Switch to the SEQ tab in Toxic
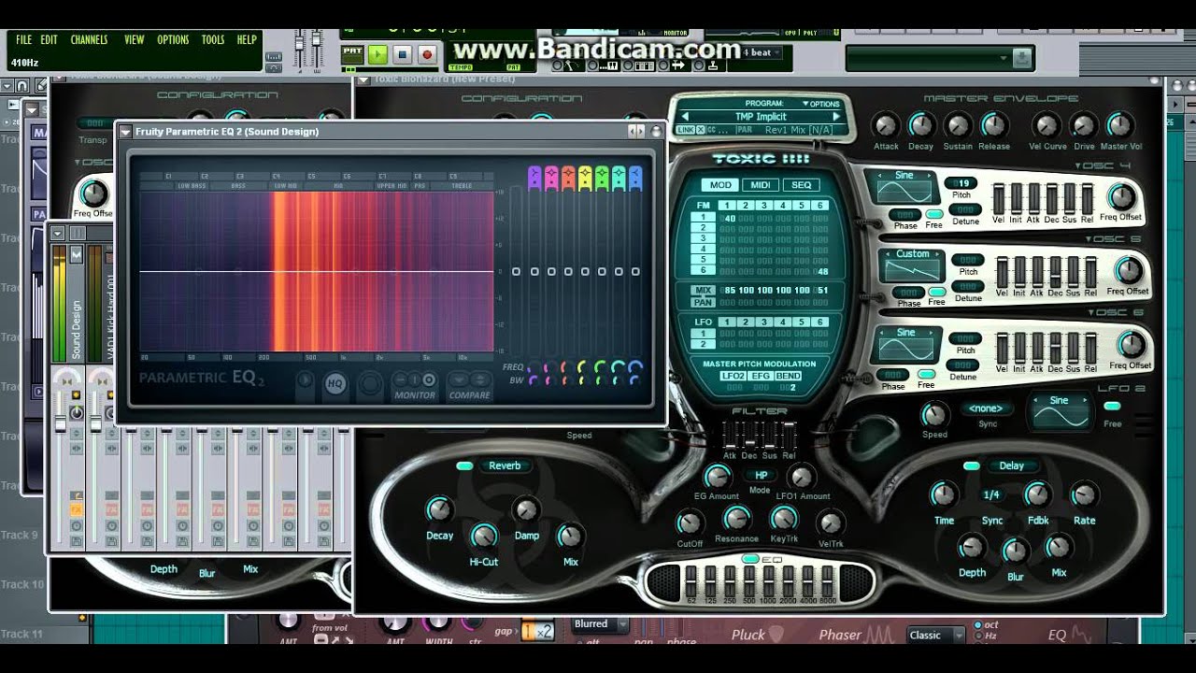The height and width of the screenshot is (673, 1196). pyautogui.click(x=802, y=185)
